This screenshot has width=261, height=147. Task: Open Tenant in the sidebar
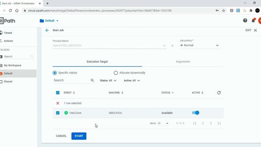tap(8, 33)
